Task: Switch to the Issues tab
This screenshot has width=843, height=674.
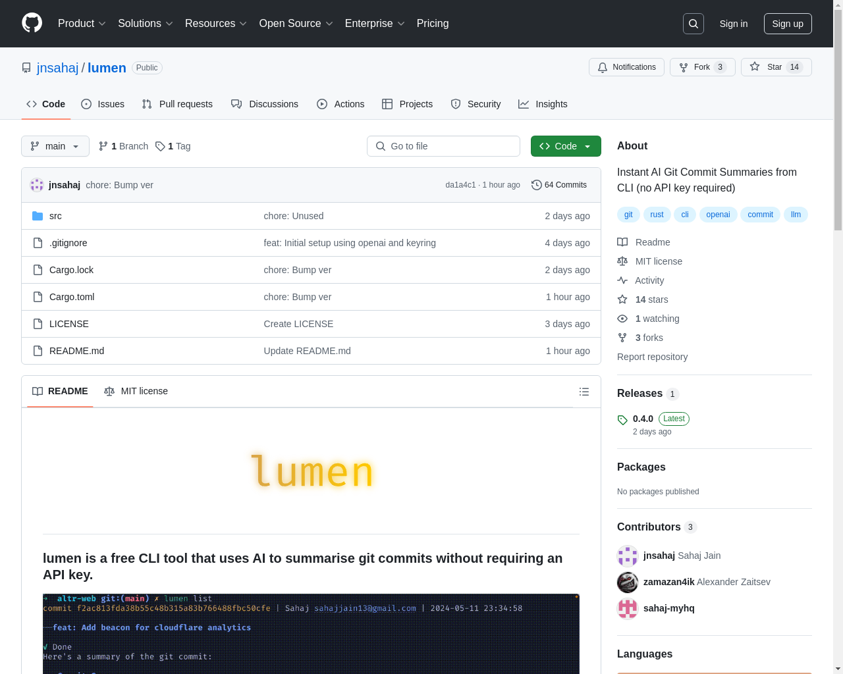Action: point(103,104)
